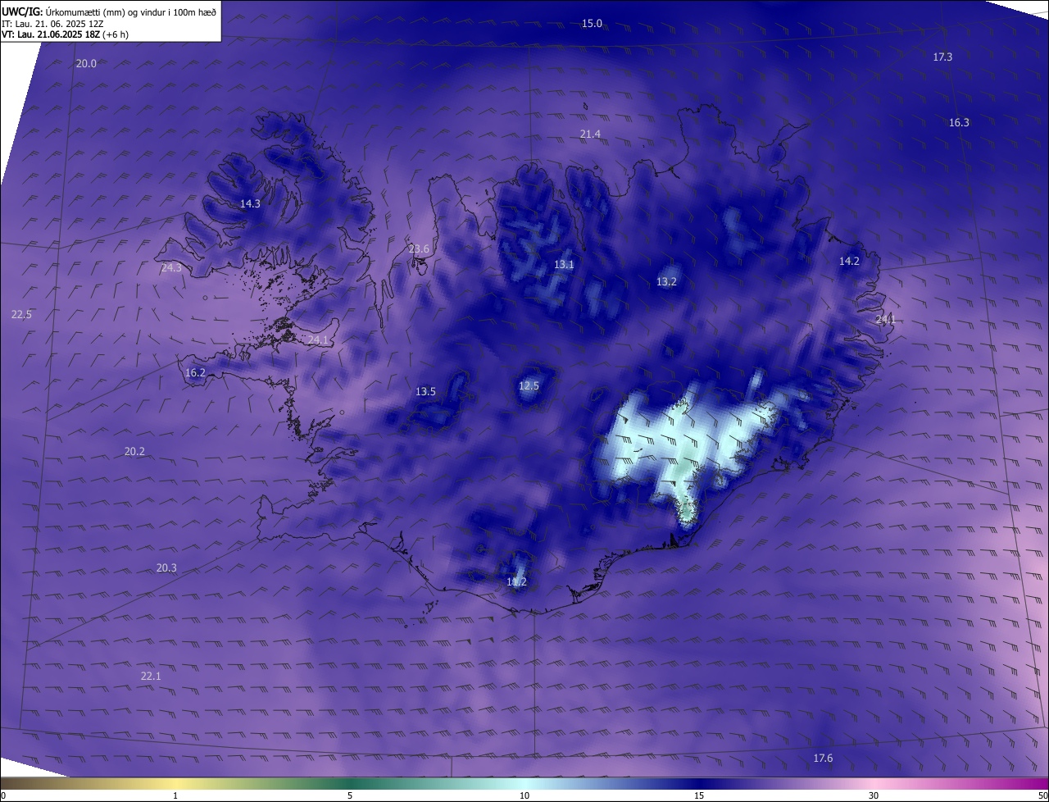Select the 16.3 value label
This screenshot has height=802, width=1049.
pos(959,122)
